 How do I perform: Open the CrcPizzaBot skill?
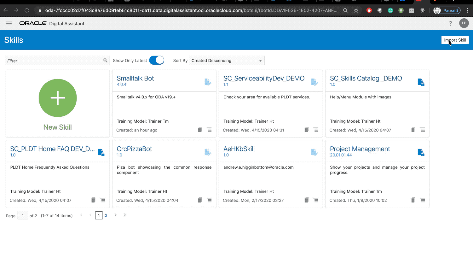tap(134, 149)
